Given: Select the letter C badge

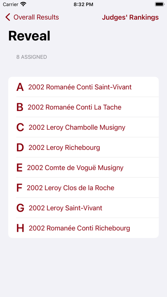Looking at the screenshot, I should coord(20,127).
